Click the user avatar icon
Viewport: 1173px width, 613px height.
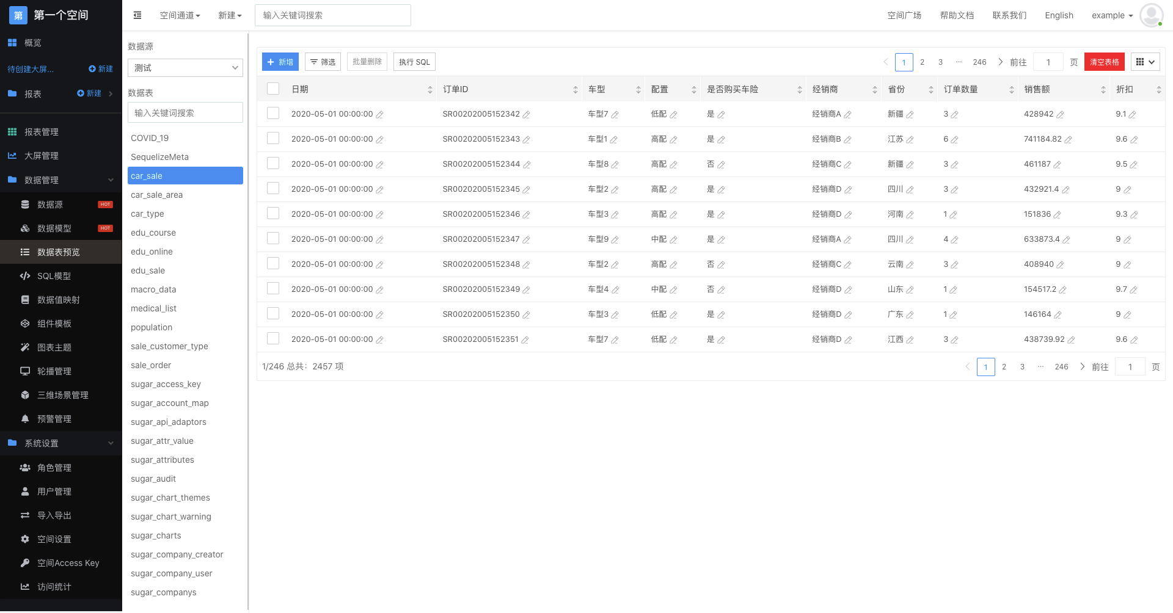pos(1151,15)
